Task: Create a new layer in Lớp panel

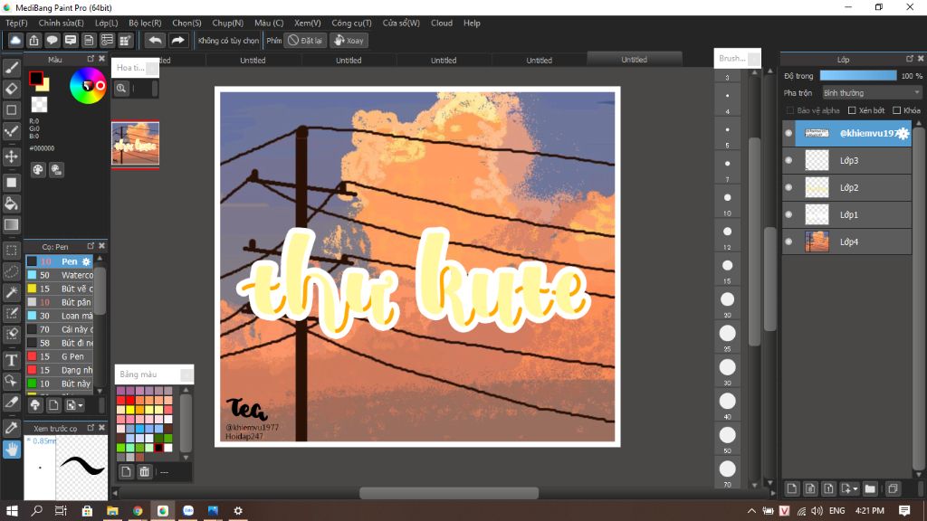Action: [x=791, y=488]
